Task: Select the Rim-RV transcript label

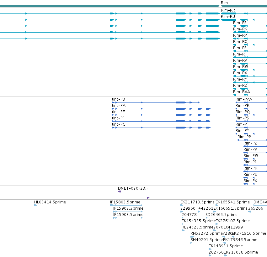Action: click(240, 60)
